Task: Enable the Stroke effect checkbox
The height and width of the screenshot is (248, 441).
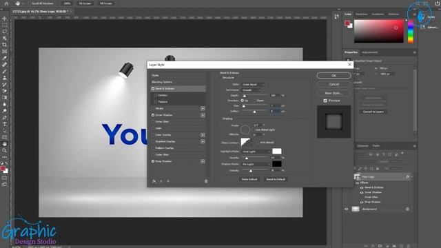Action: tap(153, 109)
